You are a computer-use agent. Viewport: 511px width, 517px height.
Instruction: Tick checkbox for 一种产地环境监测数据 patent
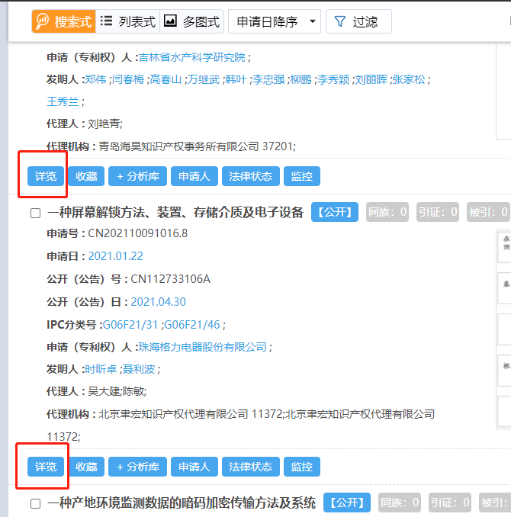coord(35,503)
